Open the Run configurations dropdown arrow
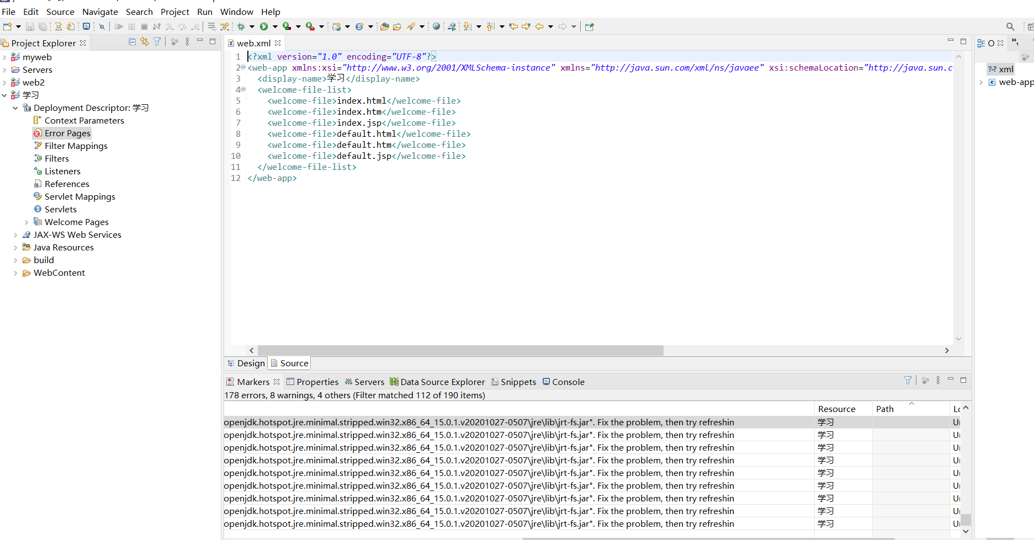The image size is (1034, 540). [x=275, y=26]
